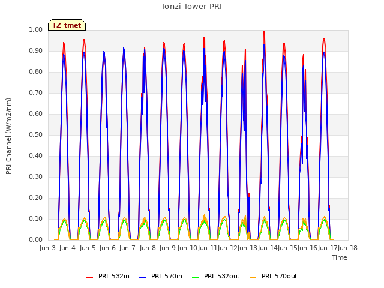Click the Jun 3 x-axis date label
Image resolution: width=384 pixels, height=288 pixels.
(47, 248)
